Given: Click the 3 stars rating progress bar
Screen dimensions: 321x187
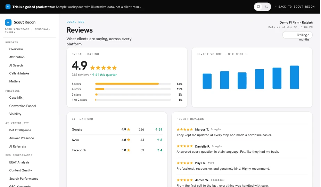Looking at the screenshot, I should point(133,95).
